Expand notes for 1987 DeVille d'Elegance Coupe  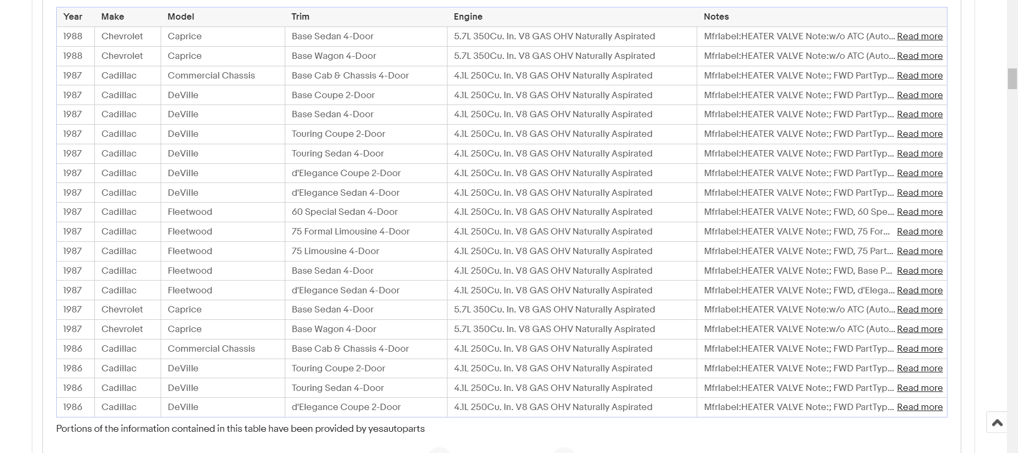[919, 173]
